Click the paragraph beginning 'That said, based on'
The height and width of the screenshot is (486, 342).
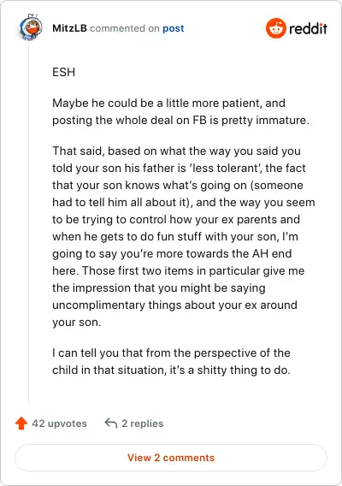(183, 236)
